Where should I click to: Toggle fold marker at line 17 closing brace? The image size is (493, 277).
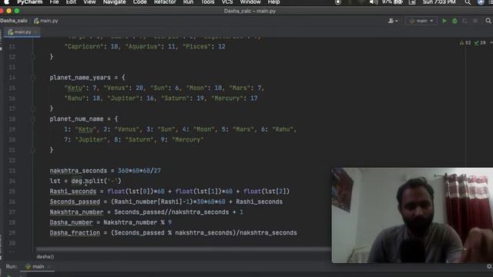point(33,108)
